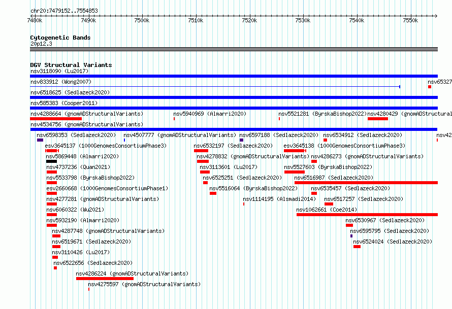Select the nsv833912 (Wong2007) variant label
The width and height of the screenshot is (452, 309).
(61, 82)
